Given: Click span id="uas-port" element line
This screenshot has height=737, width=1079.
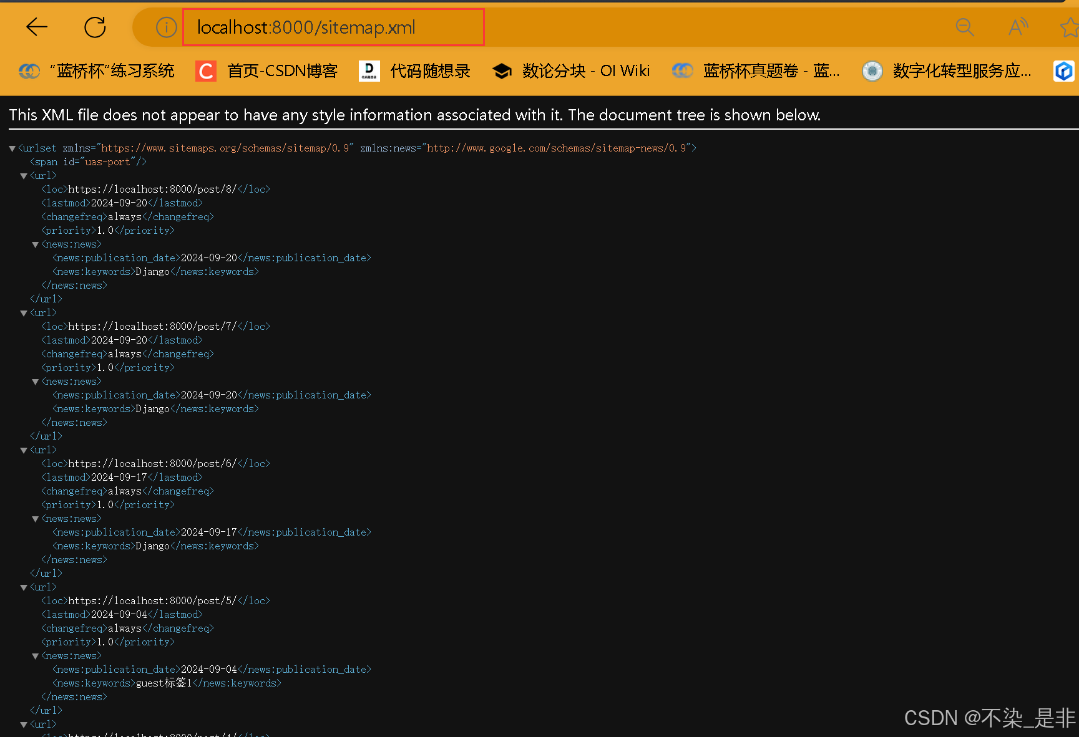Looking at the screenshot, I should [x=88, y=161].
